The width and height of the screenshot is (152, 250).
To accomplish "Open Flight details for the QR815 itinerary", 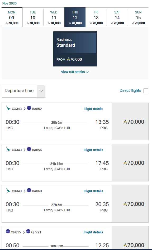I will [x=93, y=232].
